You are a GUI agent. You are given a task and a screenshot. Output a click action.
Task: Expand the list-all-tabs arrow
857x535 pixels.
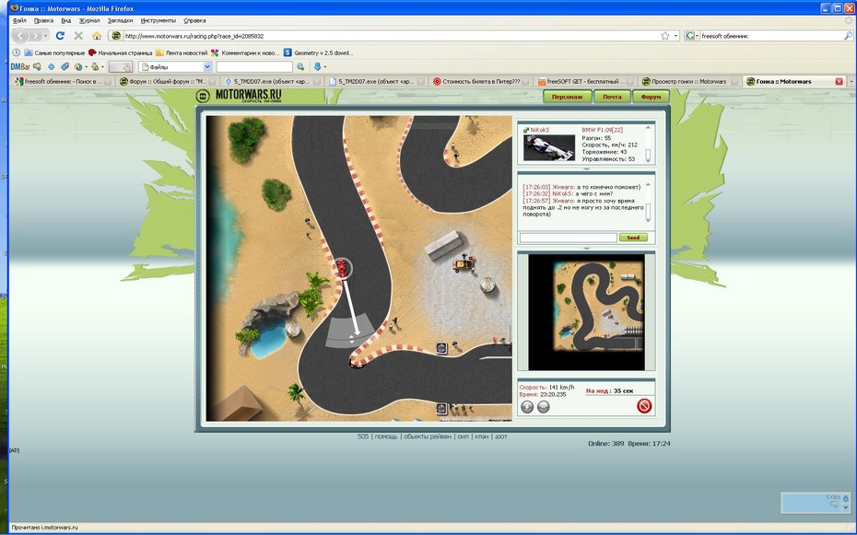click(851, 81)
